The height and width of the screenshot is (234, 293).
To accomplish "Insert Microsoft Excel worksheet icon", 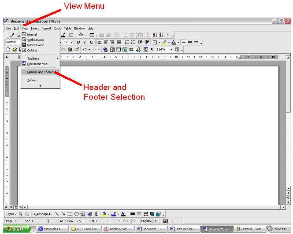I will coord(125,49).
